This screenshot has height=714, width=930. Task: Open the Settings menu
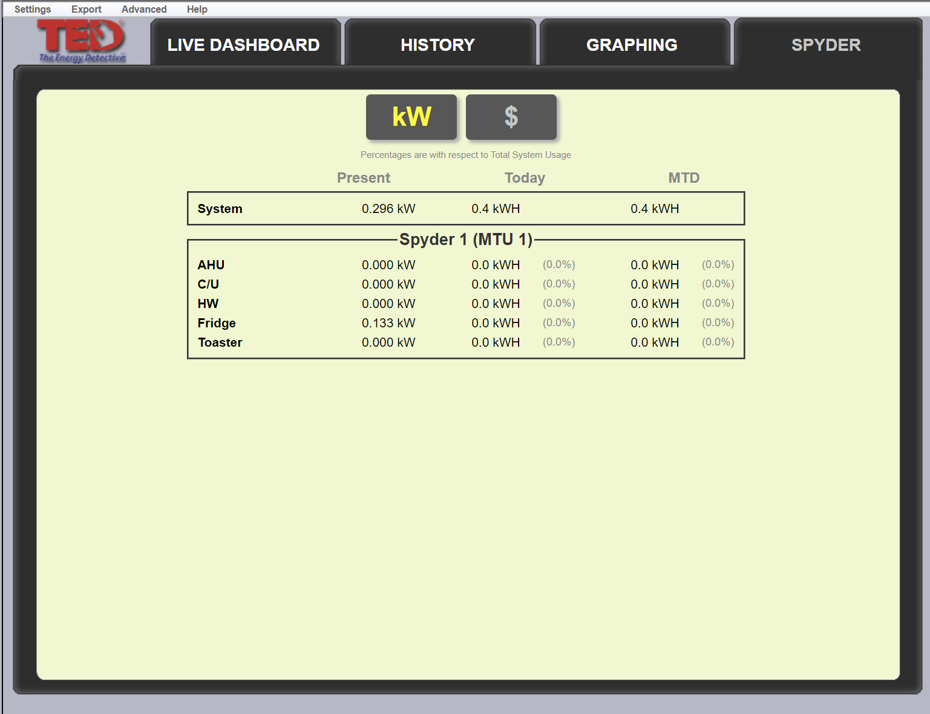click(33, 9)
